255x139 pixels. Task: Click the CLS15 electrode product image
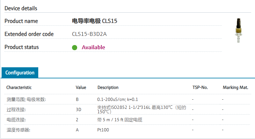[238, 30]
